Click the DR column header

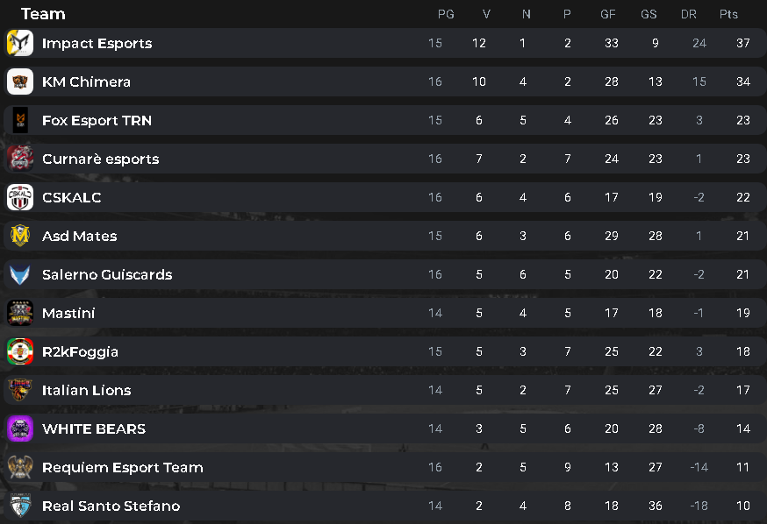pos(688,14)
